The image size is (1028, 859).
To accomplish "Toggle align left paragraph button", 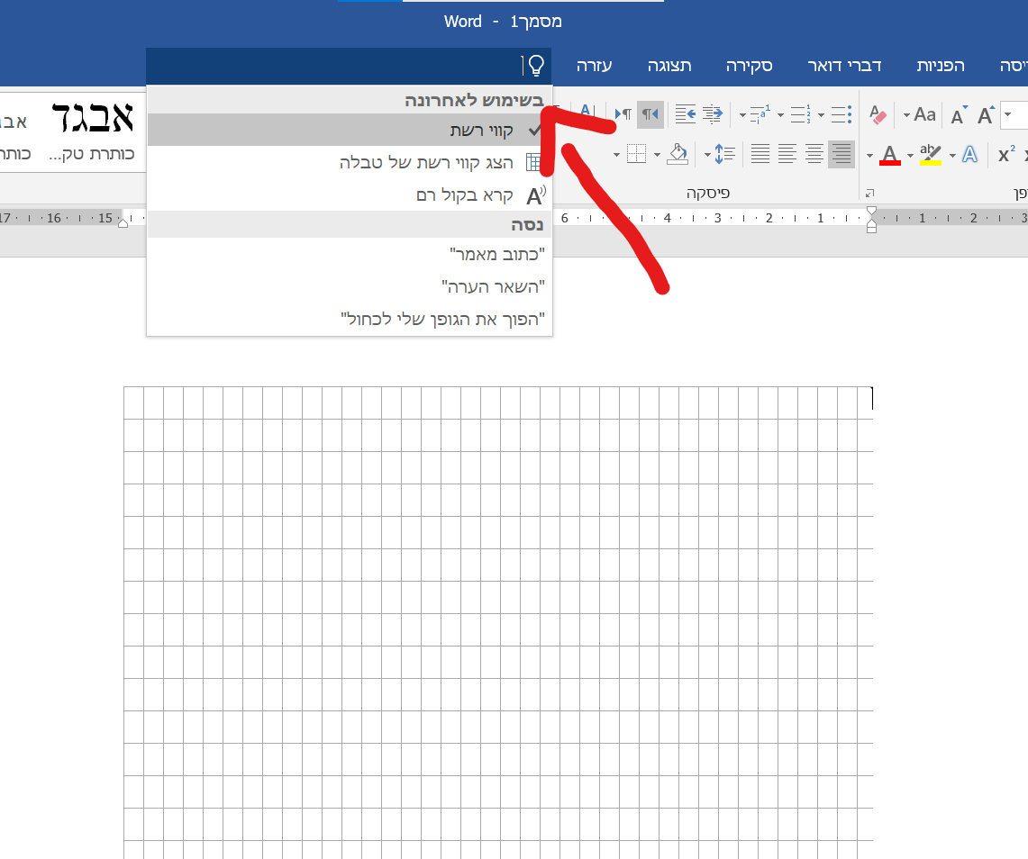I will (787, 155).
